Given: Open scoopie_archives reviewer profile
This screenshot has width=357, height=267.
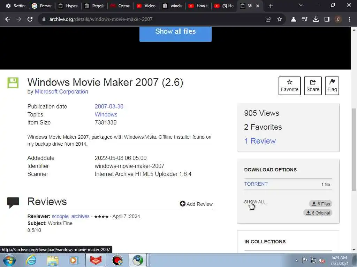Looking at the screenshot, I should pos(70,216).
